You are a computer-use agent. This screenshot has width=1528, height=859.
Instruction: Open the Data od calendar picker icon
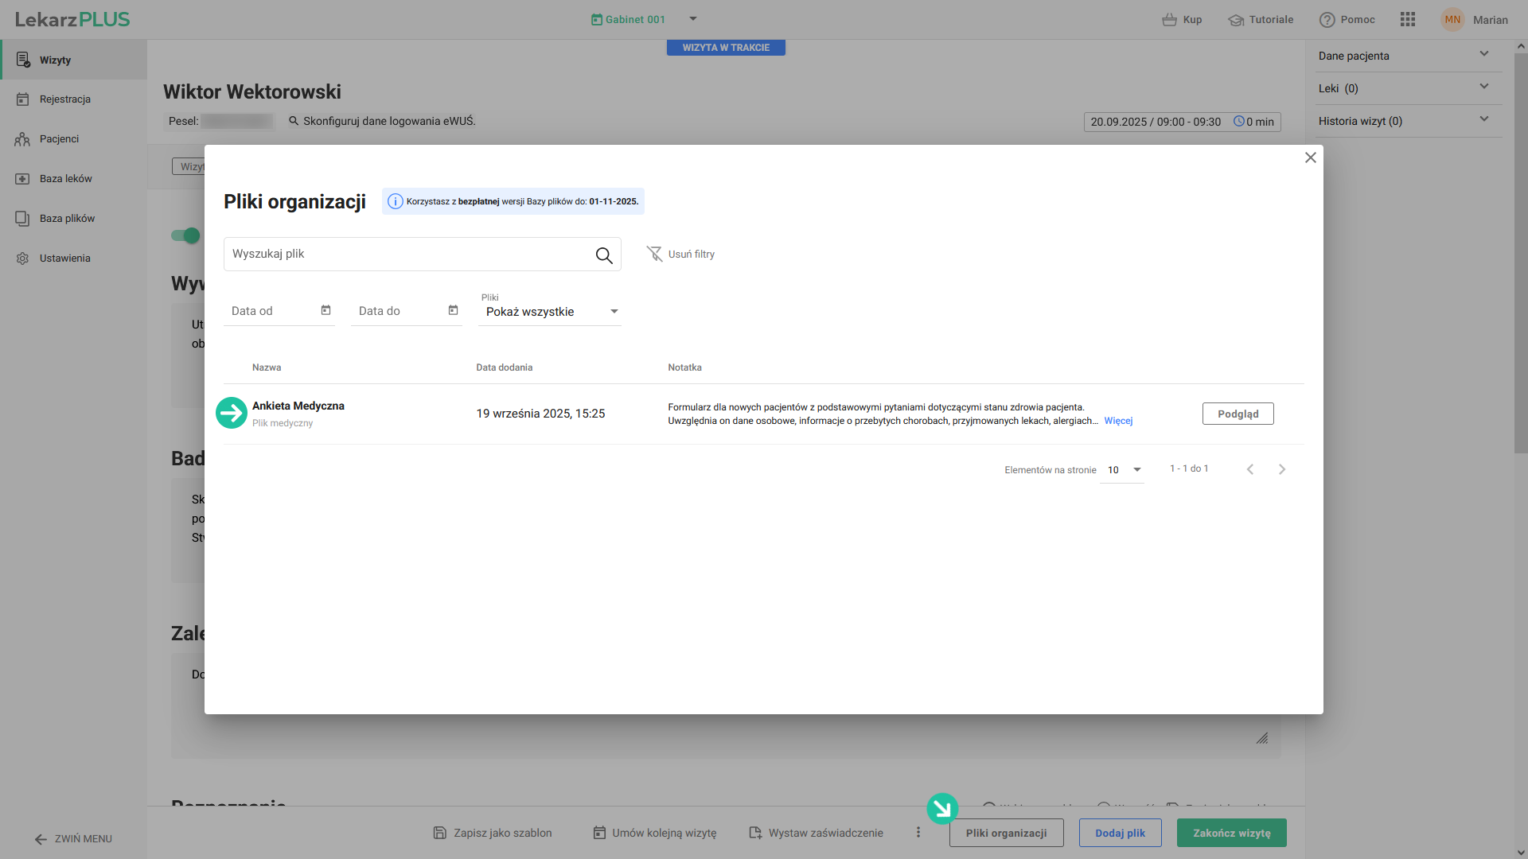click(x=325, y=310)
